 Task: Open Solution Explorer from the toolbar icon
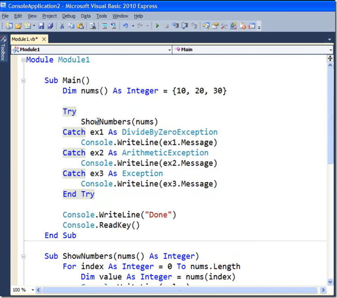206,26
